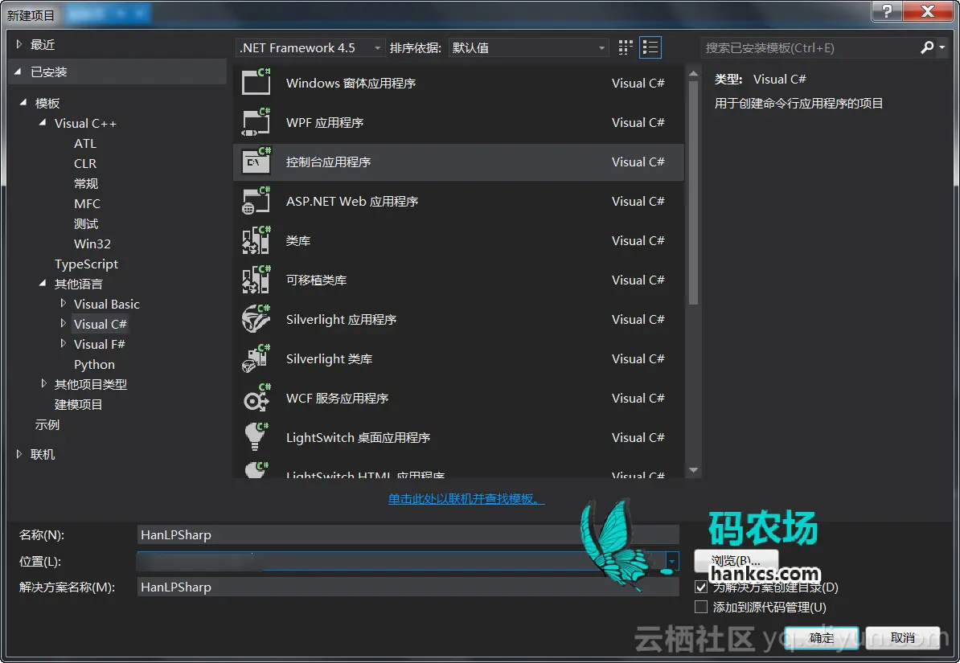960x663 pixels.
Task: Select the 测试 tree item
Action: (86, 223)
